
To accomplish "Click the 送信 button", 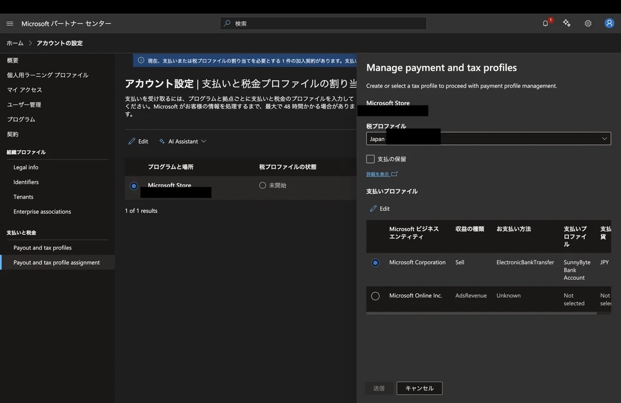I will [x=379, y=388].
